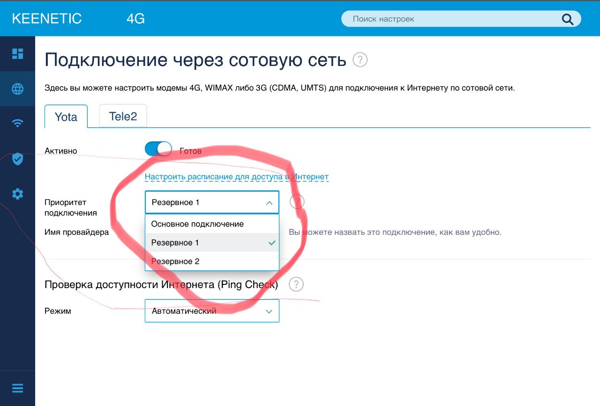Click the 4G model label
600x406 pixels.
click(135, 19)
